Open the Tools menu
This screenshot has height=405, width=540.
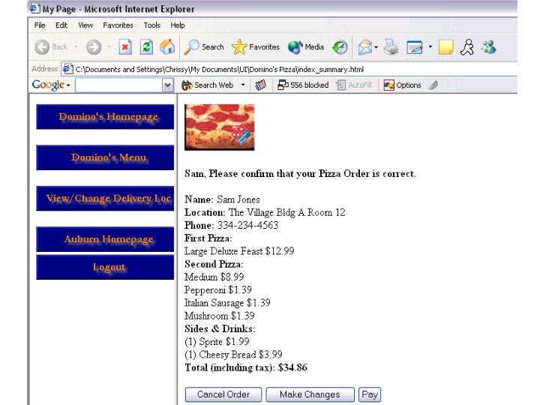pyautogui.click(x=151, y=25)
